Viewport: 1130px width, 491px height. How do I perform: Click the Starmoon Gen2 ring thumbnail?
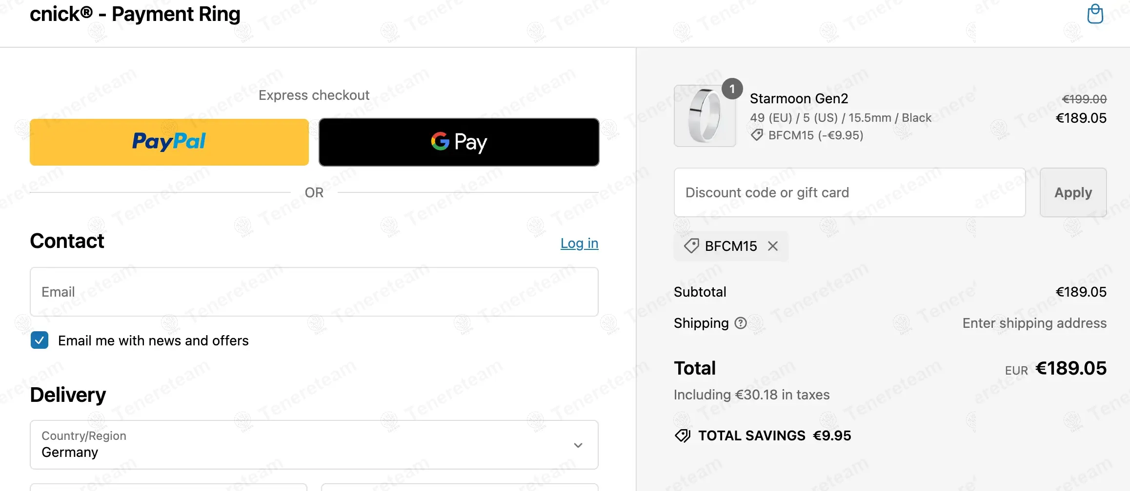(x=705, y=116)
